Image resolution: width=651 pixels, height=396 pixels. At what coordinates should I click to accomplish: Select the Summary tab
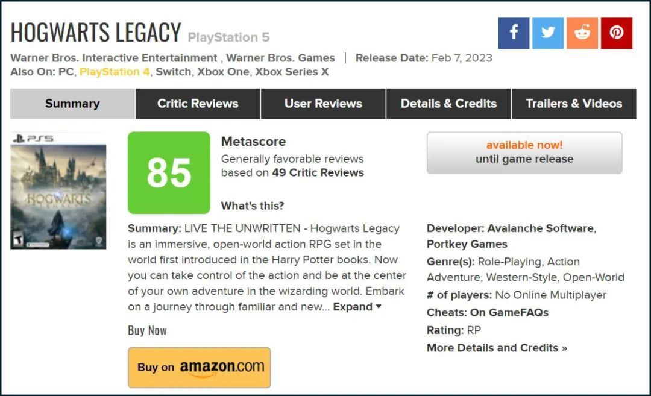coord(73,104)
